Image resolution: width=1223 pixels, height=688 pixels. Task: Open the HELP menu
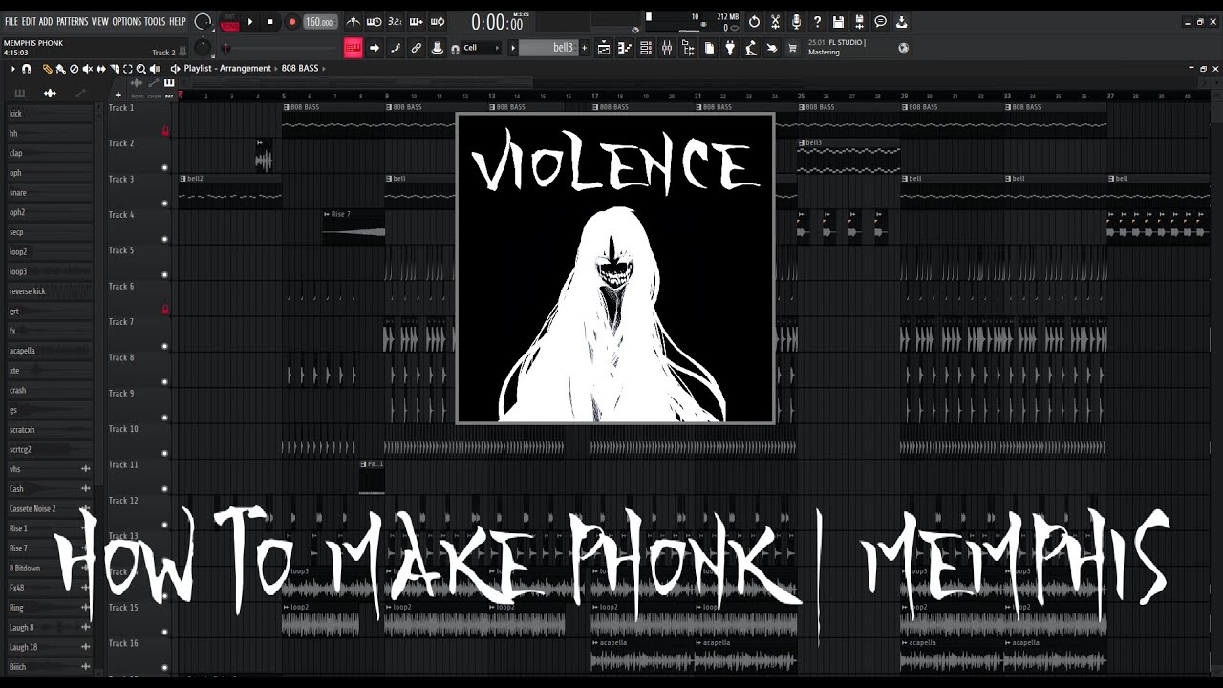[178, 22]
